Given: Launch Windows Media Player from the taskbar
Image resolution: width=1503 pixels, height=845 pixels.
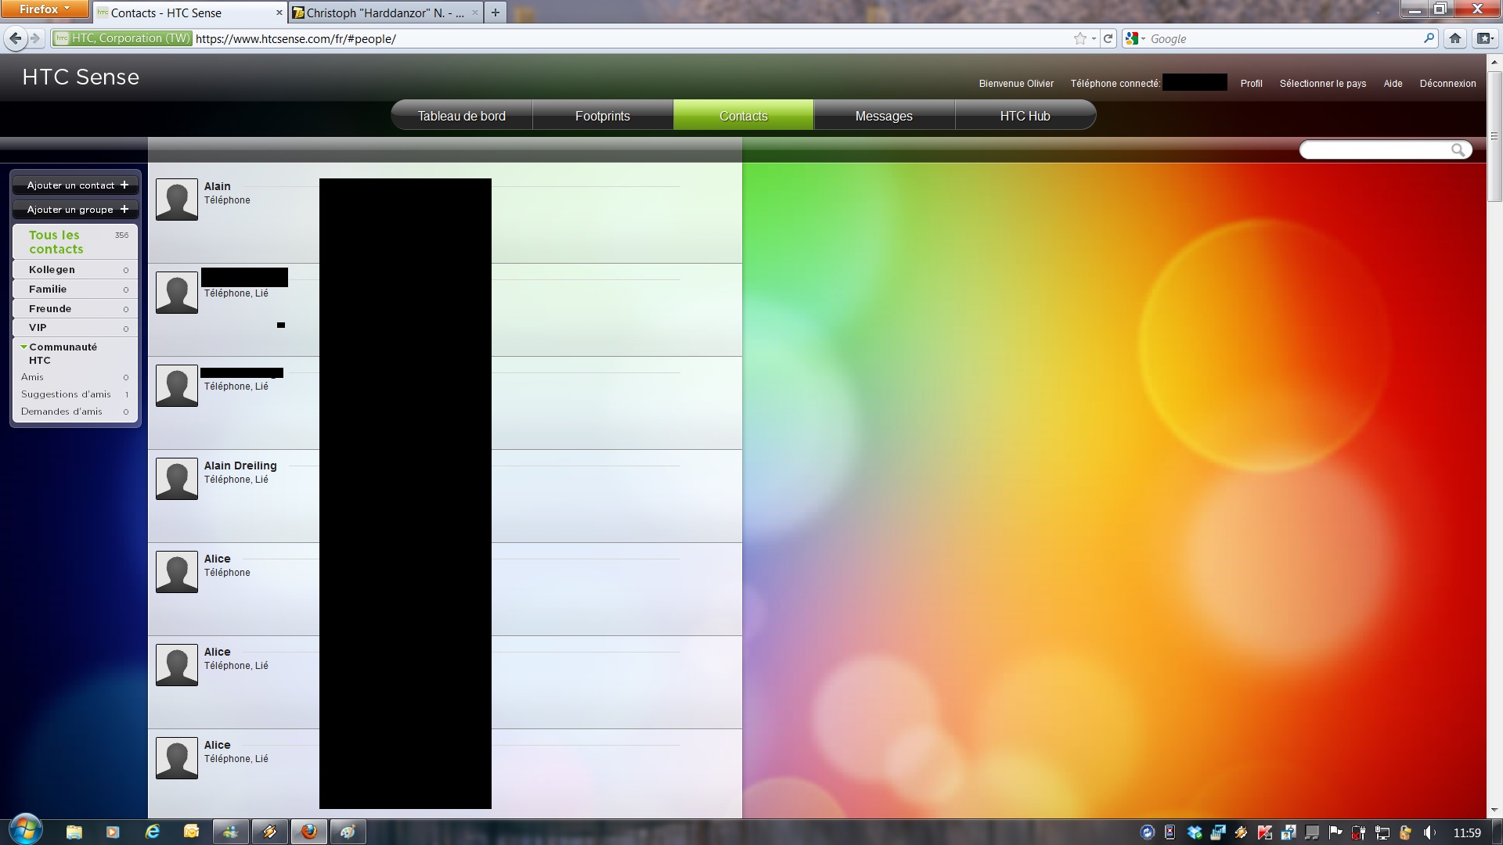Looking at the screenshot, I should 113,832.
